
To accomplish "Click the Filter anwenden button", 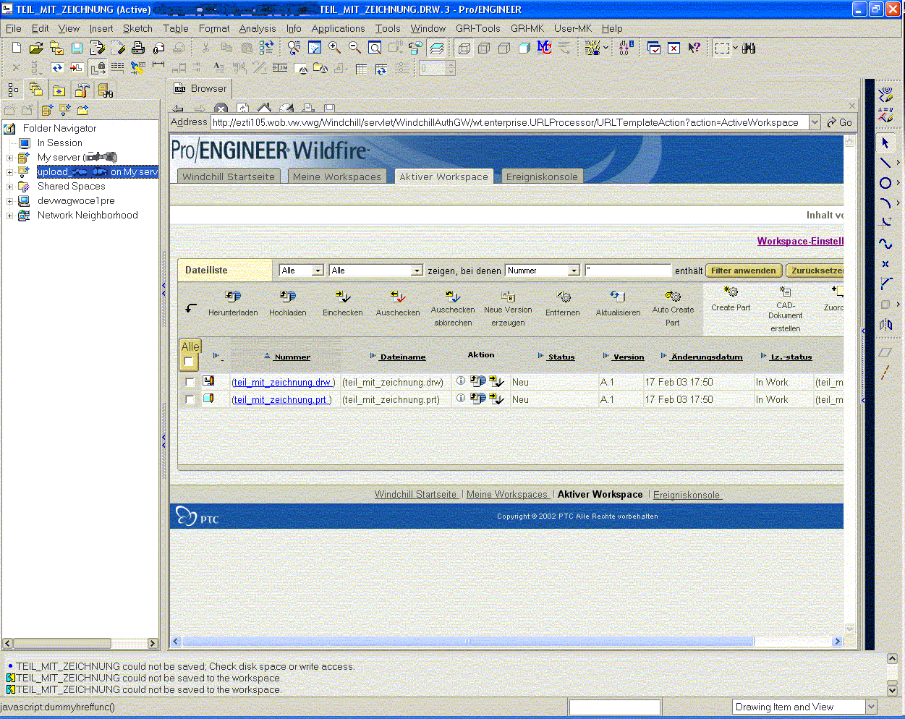I will click(744, 271).
